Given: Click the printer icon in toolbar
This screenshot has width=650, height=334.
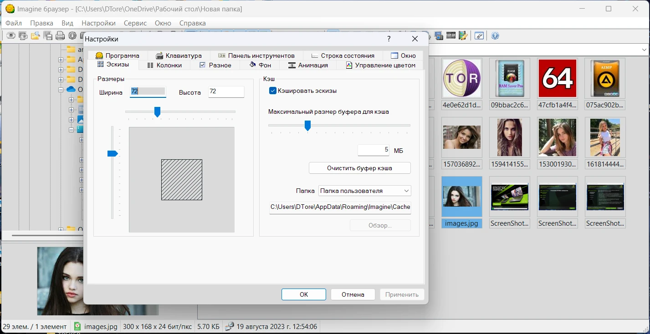Looking at the screenshot, I should click(x=60, y=36).
